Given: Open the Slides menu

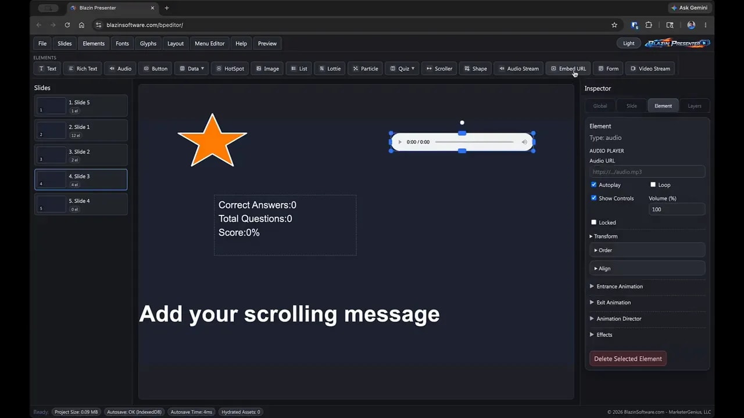Looking at the screenshot, I should click(x=65, y=44).
